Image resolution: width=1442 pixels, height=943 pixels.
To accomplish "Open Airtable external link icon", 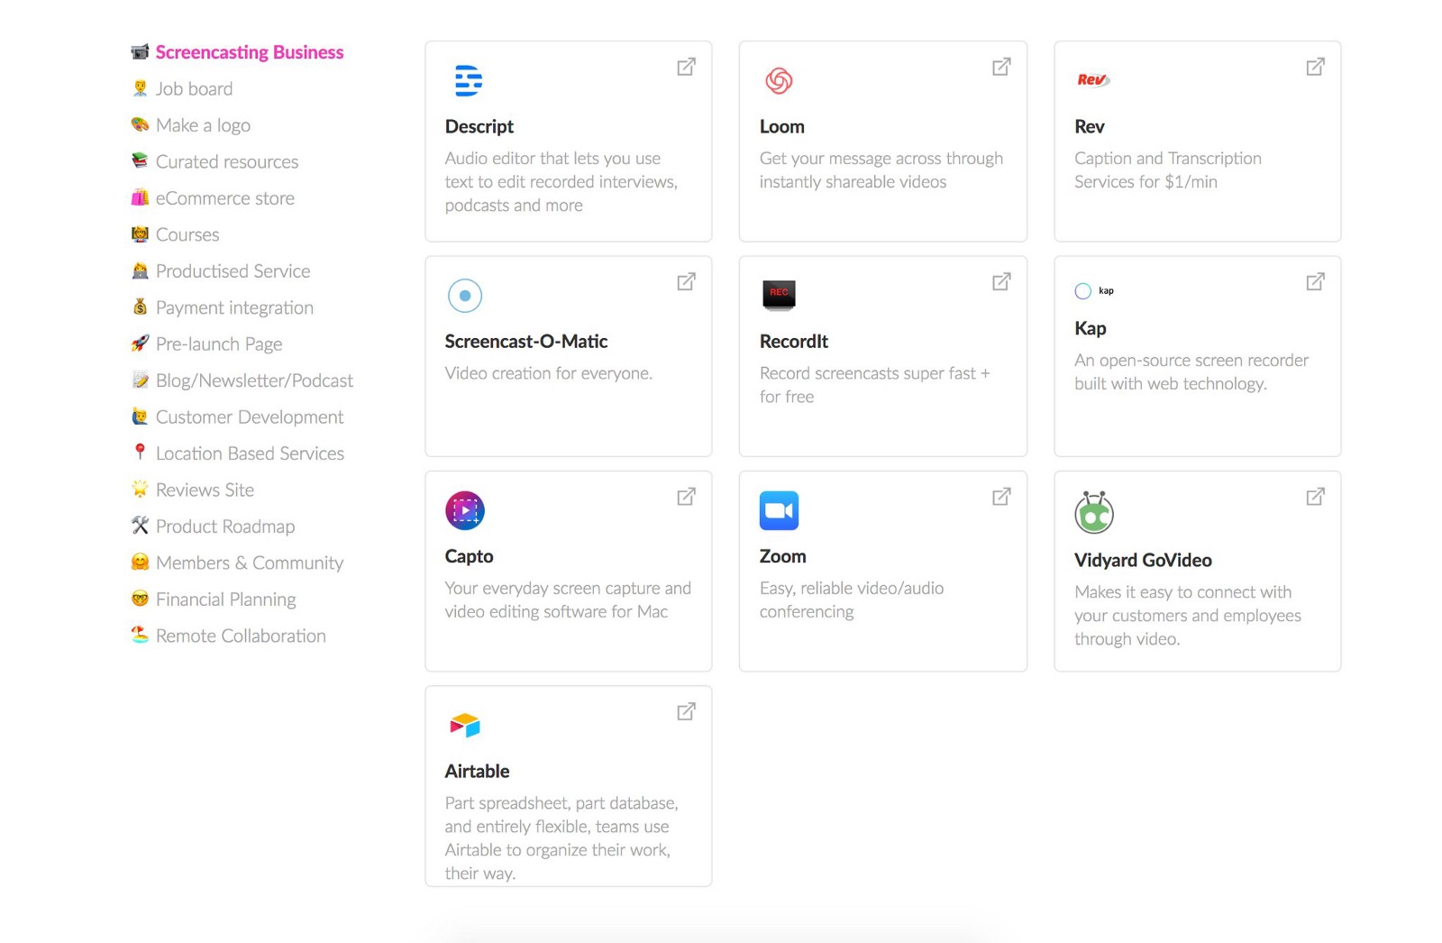I will click(x=686, y=712).
